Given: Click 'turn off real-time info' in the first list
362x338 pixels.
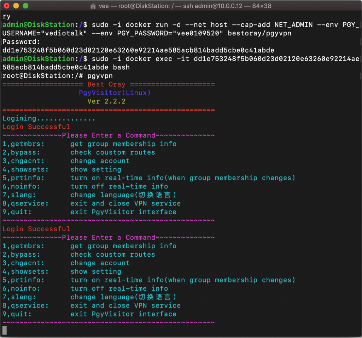Looking at the screenshot, I should [x=119, y=187].
